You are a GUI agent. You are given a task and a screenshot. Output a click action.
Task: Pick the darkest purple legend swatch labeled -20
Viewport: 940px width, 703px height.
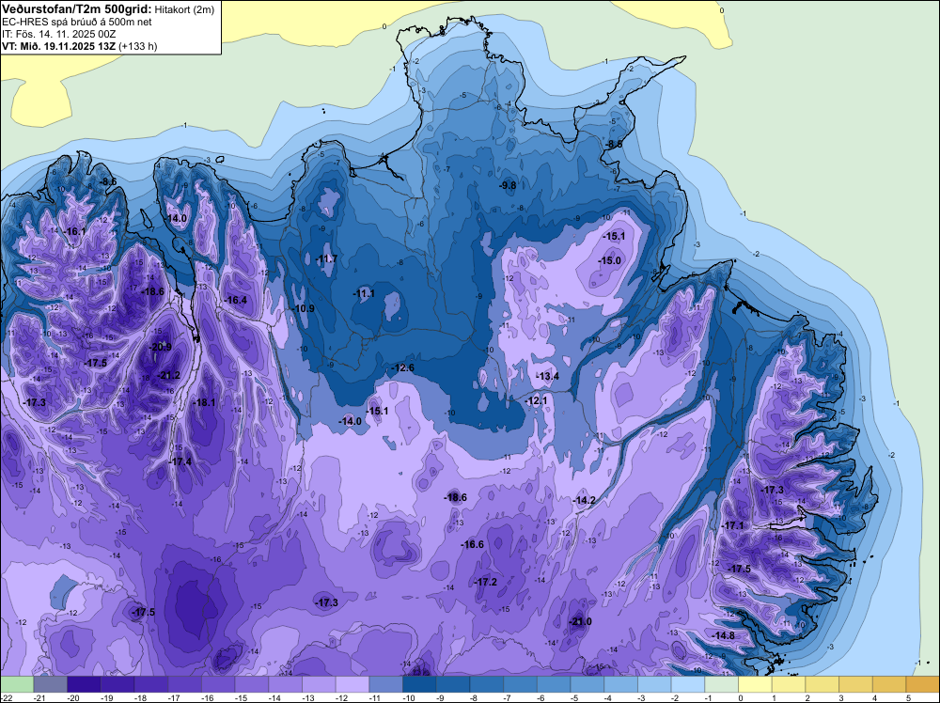coord(84,684)
